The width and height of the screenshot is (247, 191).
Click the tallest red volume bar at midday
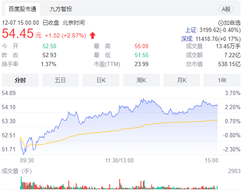point(119,184)
